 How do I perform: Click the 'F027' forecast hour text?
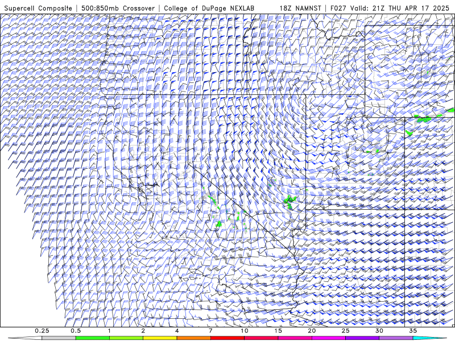point(339,9)
